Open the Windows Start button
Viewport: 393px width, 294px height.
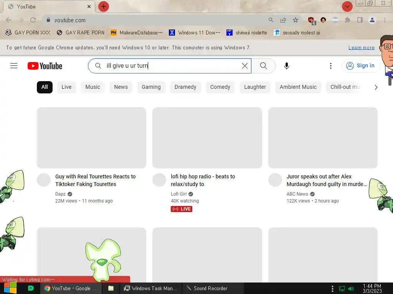click(x=10, y=288)
